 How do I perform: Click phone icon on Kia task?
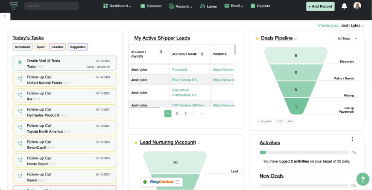tap(20, 95)
